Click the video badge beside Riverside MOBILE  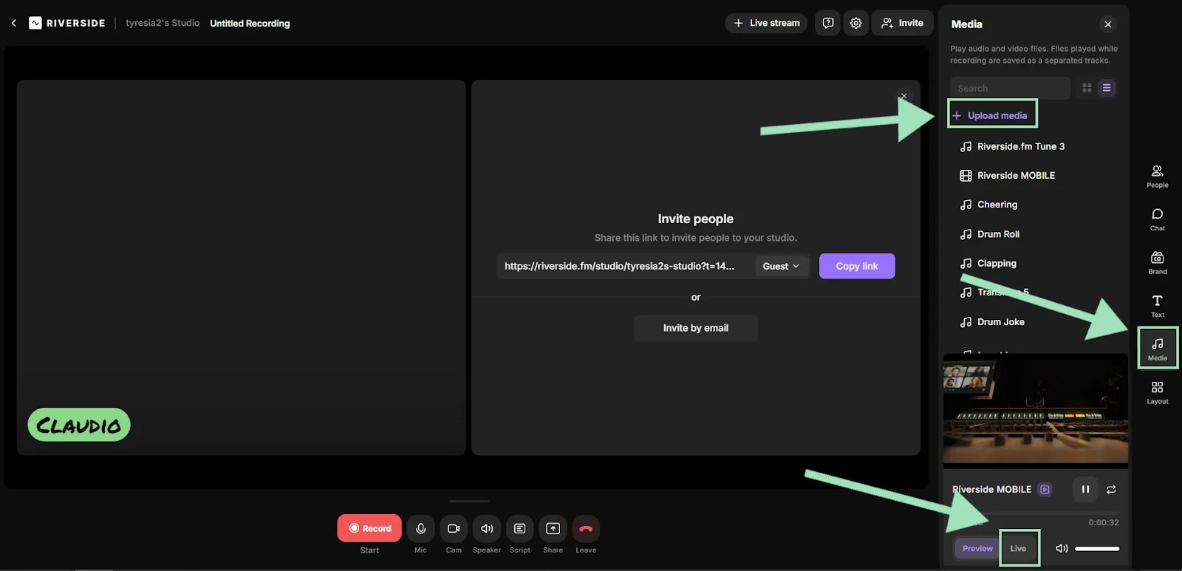1045,489
